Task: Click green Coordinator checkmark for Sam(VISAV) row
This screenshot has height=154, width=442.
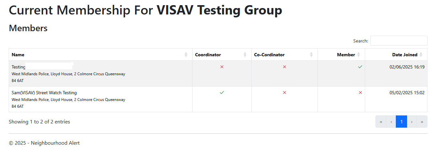Action: (x=222, y=93)
